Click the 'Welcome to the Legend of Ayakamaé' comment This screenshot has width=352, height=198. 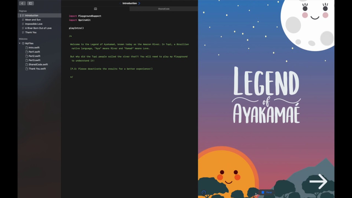click(129, 46)
